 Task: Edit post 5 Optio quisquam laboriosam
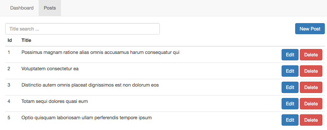coord(290,120)
